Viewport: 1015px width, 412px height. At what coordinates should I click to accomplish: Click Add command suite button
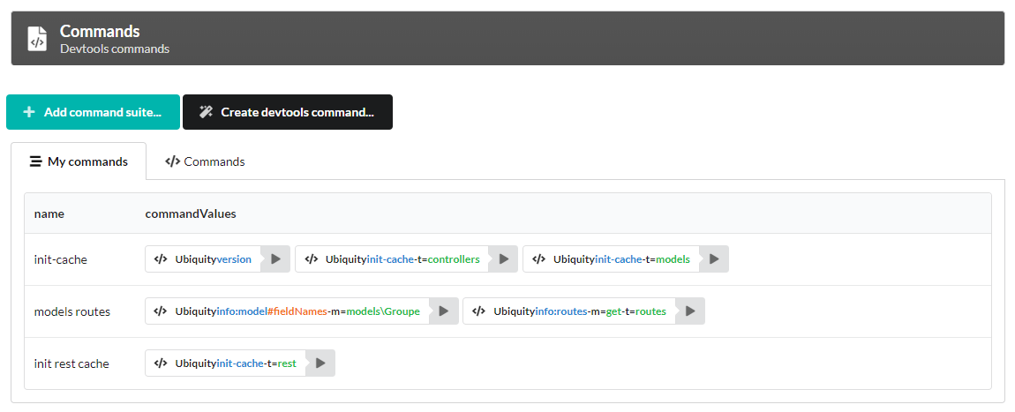94,112
